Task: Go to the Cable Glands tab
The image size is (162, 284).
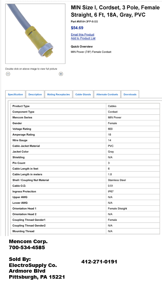Action: (x=83, y=94)
